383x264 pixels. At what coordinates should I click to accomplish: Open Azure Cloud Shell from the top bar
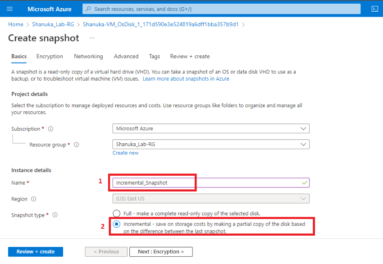tap(374, 9)
